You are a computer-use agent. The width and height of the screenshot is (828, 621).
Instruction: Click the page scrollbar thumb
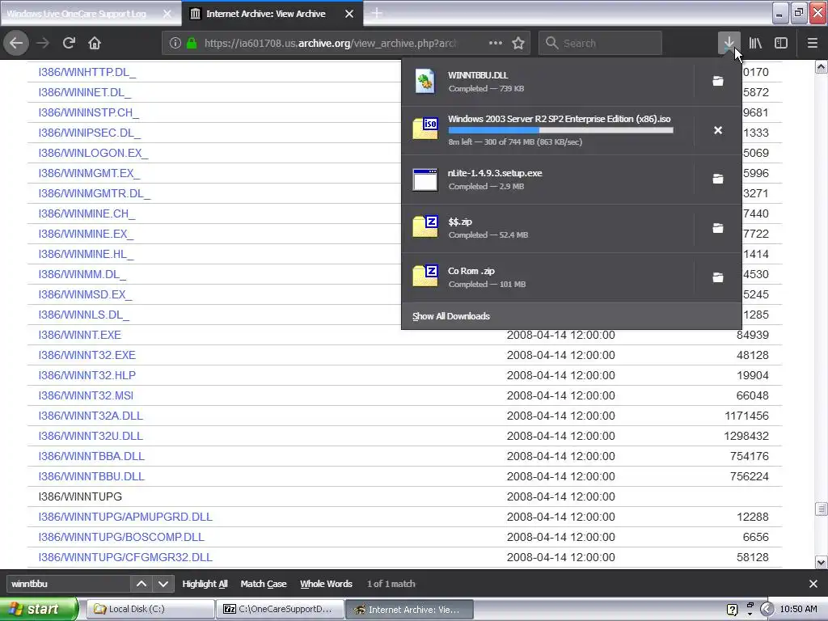coord(821,509)
